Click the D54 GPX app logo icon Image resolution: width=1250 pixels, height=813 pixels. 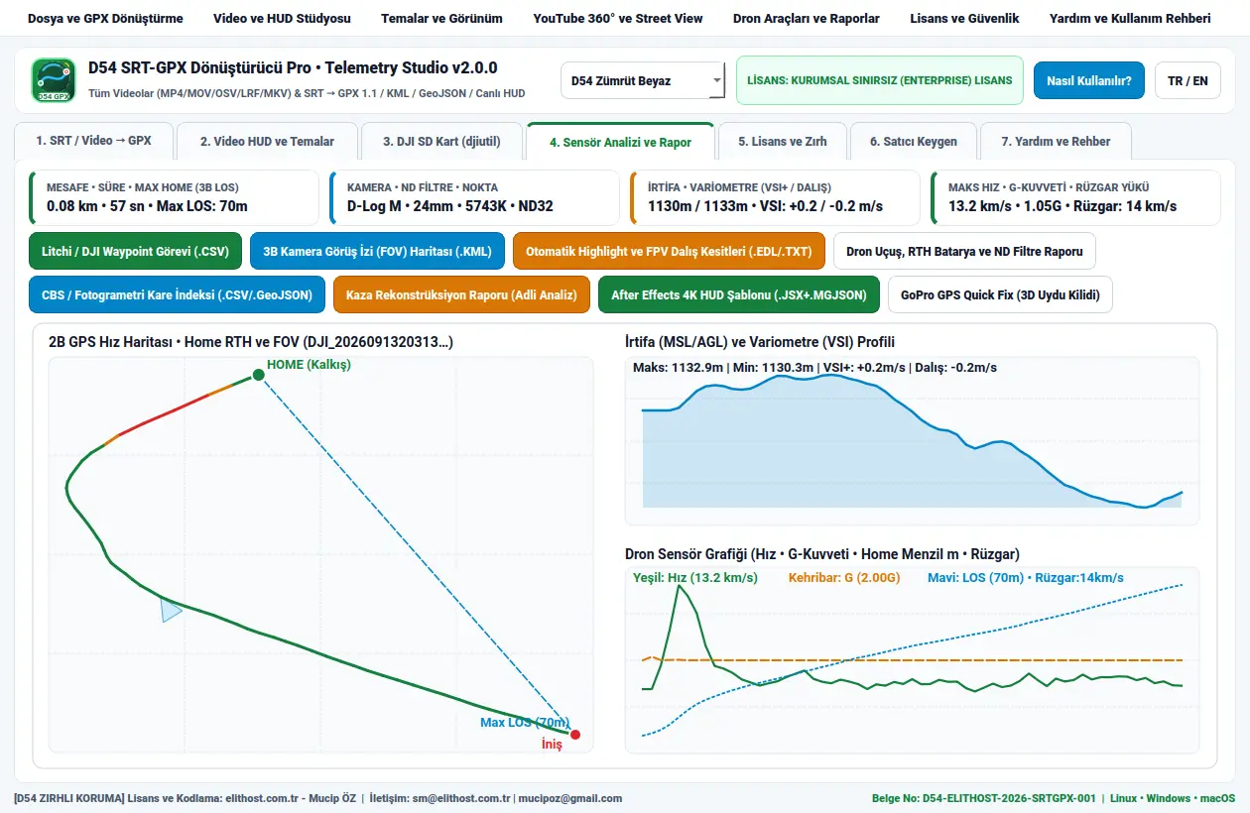pyautogui.click(x=54, y=80)
